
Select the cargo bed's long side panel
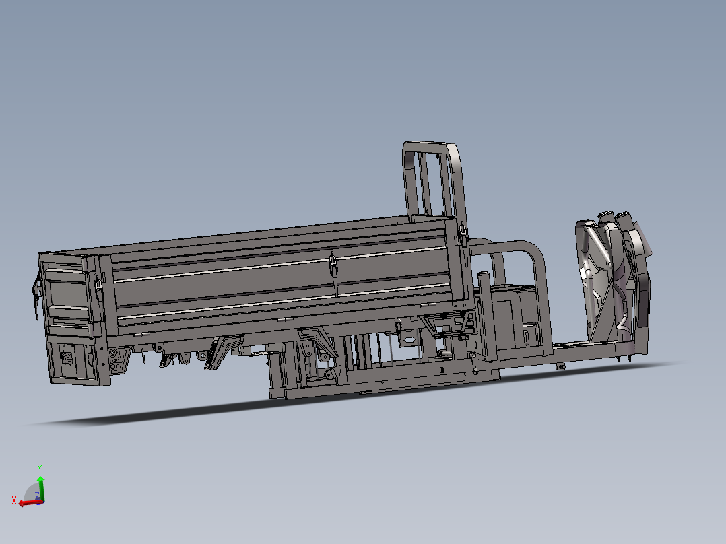point(282,278)
